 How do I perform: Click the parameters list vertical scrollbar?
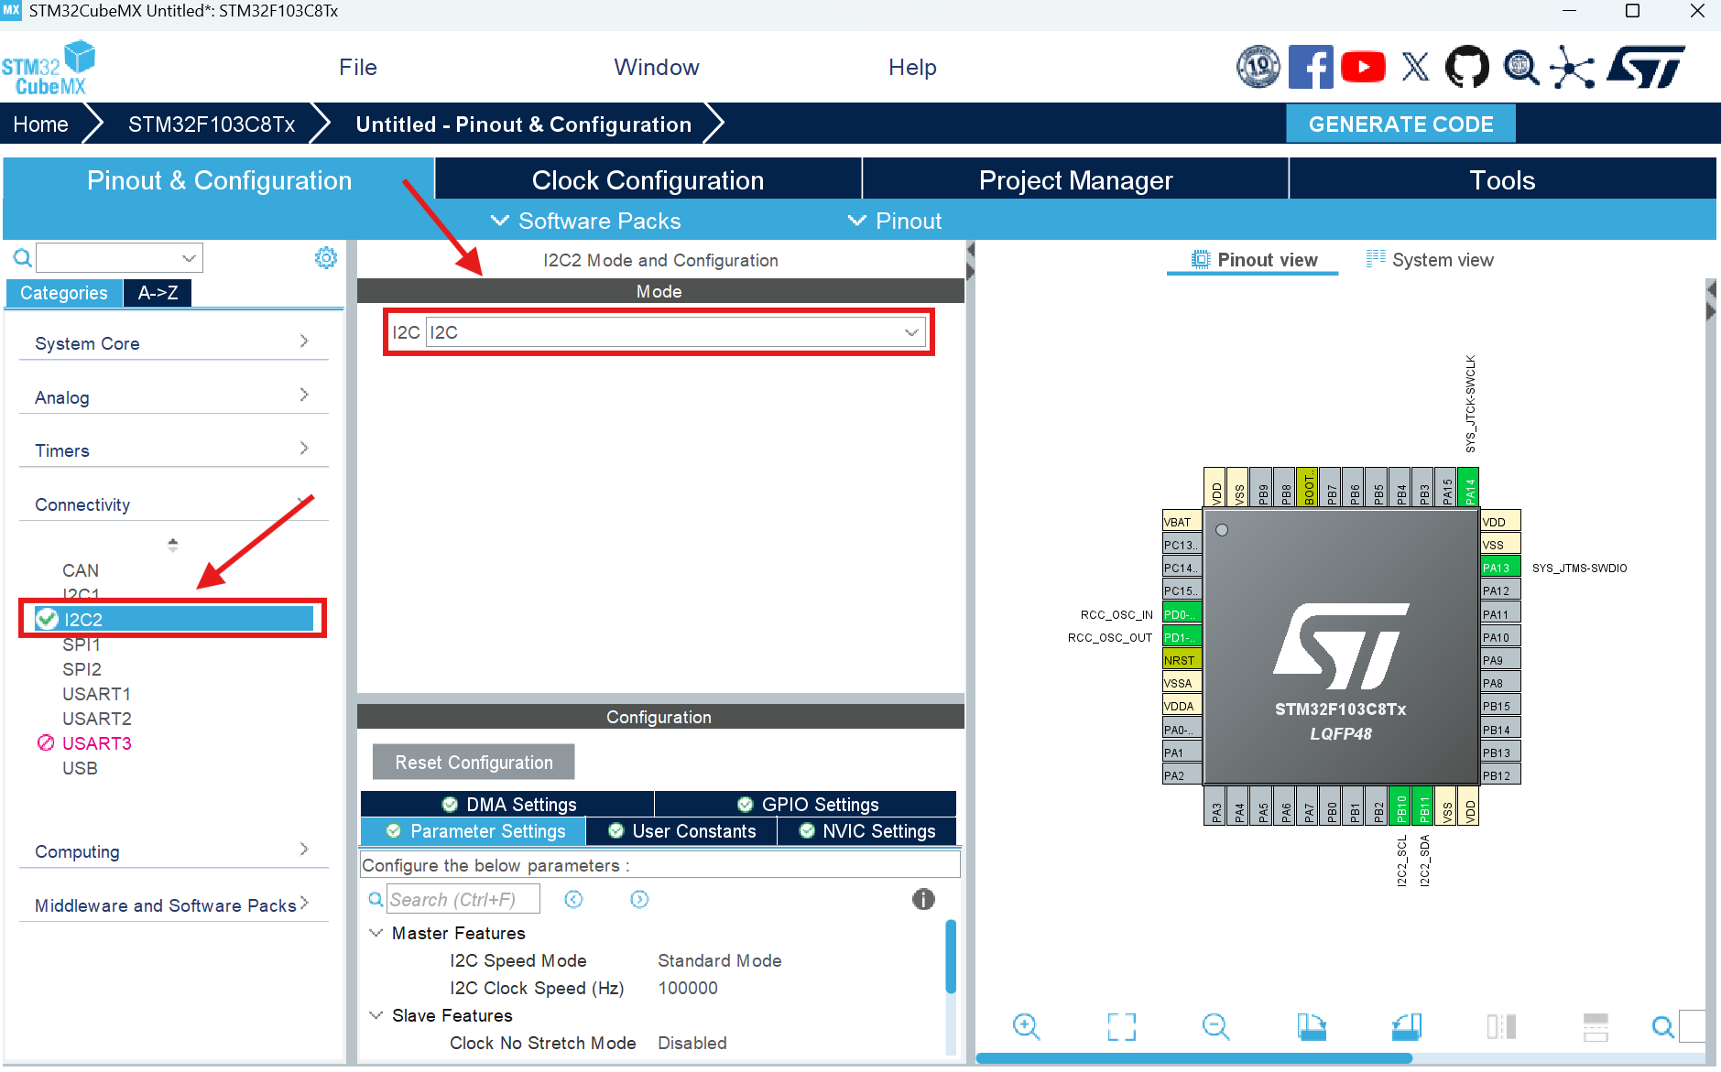(x=951, y=958)
